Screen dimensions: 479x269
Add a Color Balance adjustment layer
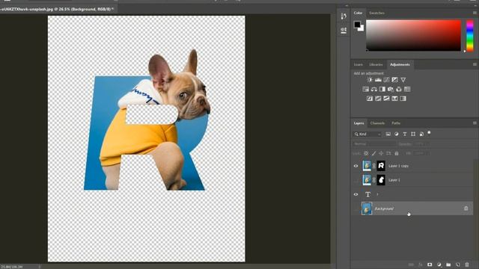pos(374,90)
